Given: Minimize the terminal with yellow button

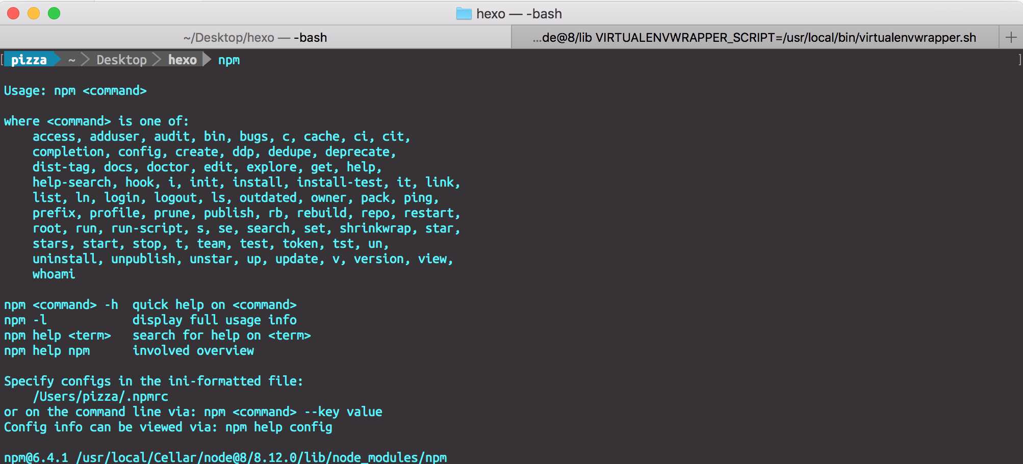Looking at the screenshot, I should point(34,13).
